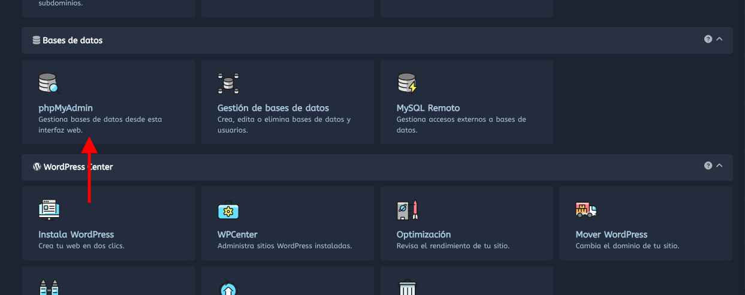
Task: Click the Bases de datos header title
Action: coord(73,40)
